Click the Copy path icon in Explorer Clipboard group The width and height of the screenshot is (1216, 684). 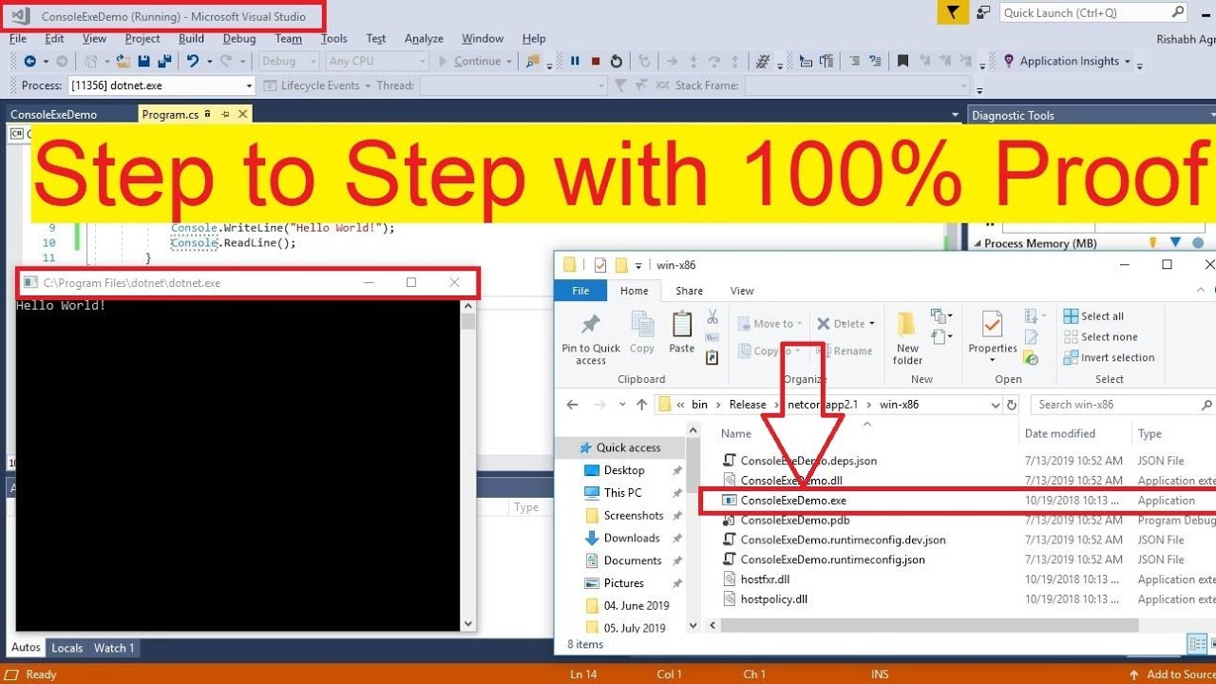(x=712, y=337)
